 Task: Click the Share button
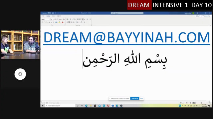click(x=198, y=16)
